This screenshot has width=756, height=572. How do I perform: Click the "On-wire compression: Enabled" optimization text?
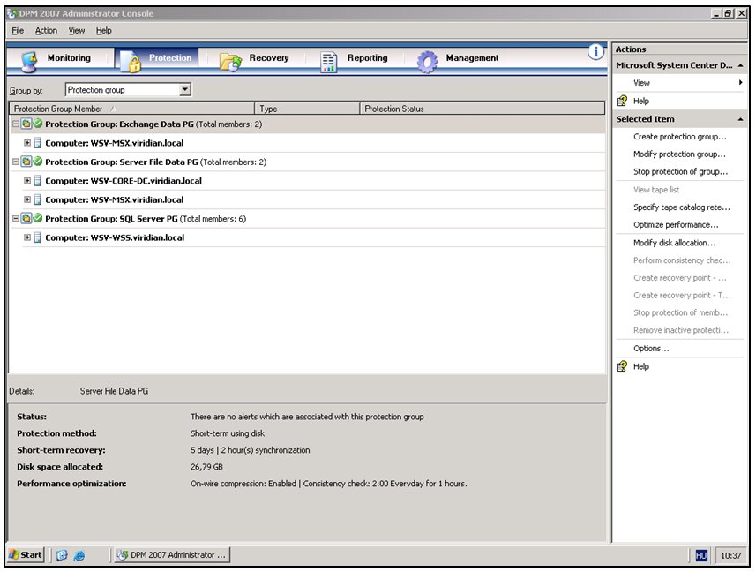pyautogui.click(x=243, y=484)
